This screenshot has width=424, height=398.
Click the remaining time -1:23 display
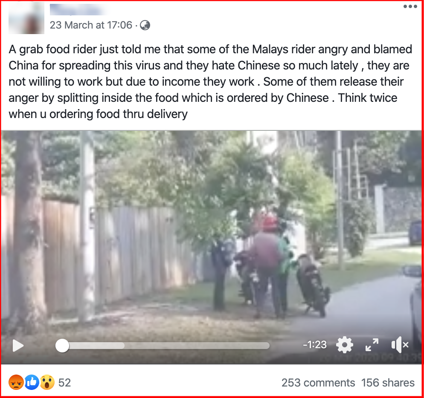click(x=315, y=345)
